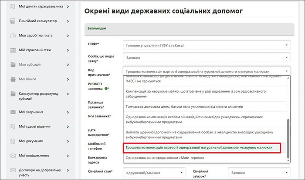The image size is (305, 180).
Task: Open Моя субсидія menu item
Action: point(30,65)
